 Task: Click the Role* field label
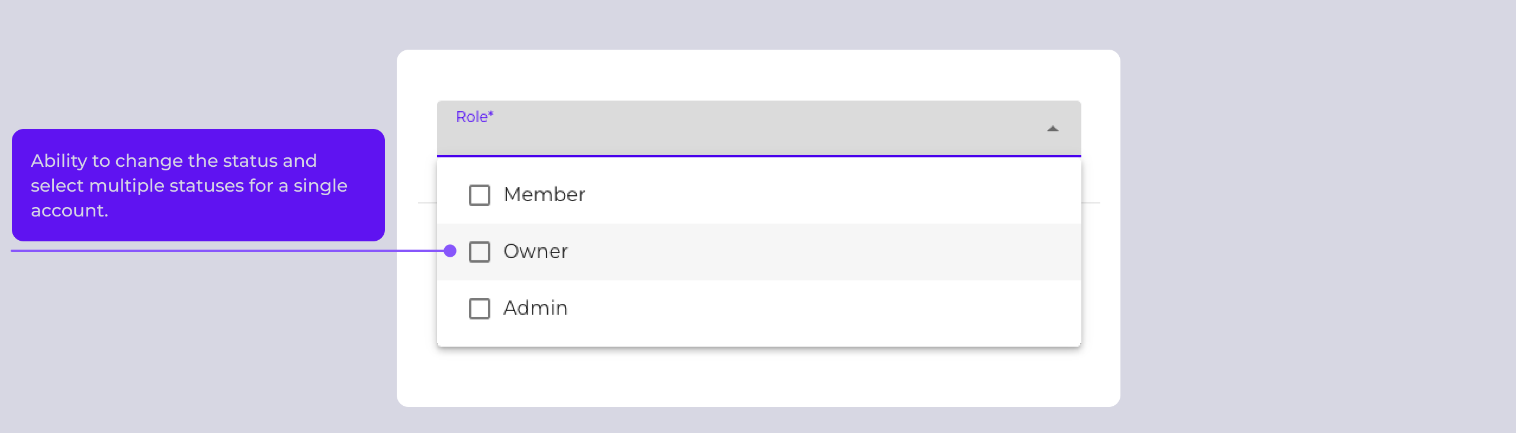[x=474, y=117]
